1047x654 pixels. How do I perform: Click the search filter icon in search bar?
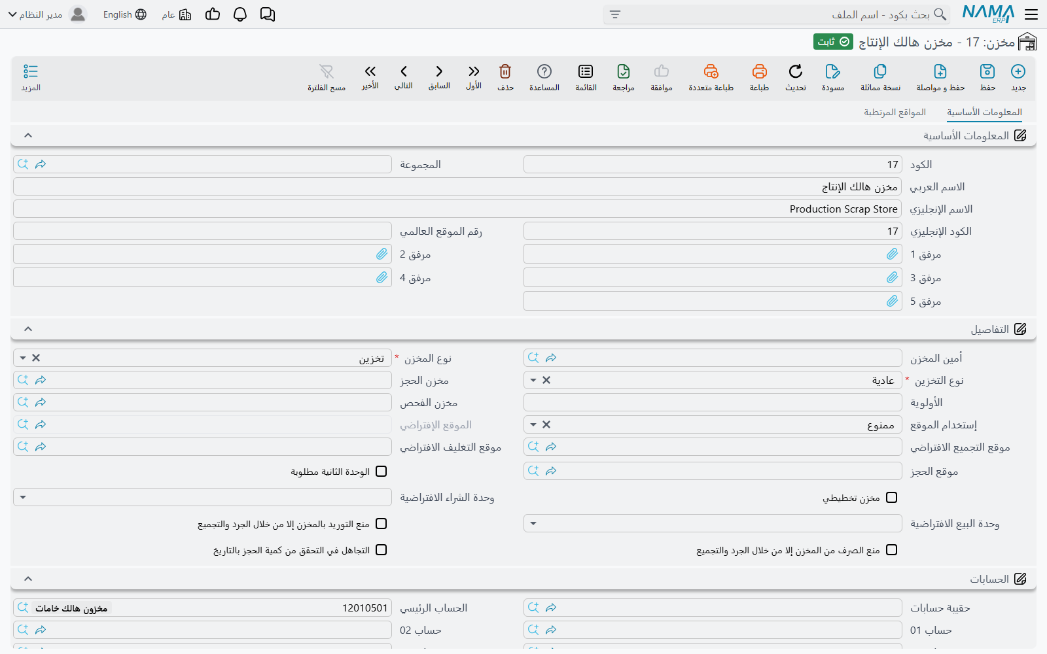615,14
